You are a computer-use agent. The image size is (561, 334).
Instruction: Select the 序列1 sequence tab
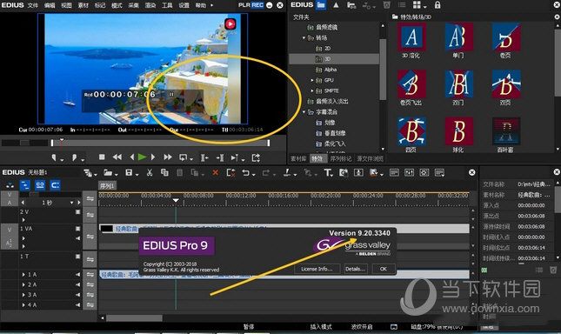coord(107,185)
